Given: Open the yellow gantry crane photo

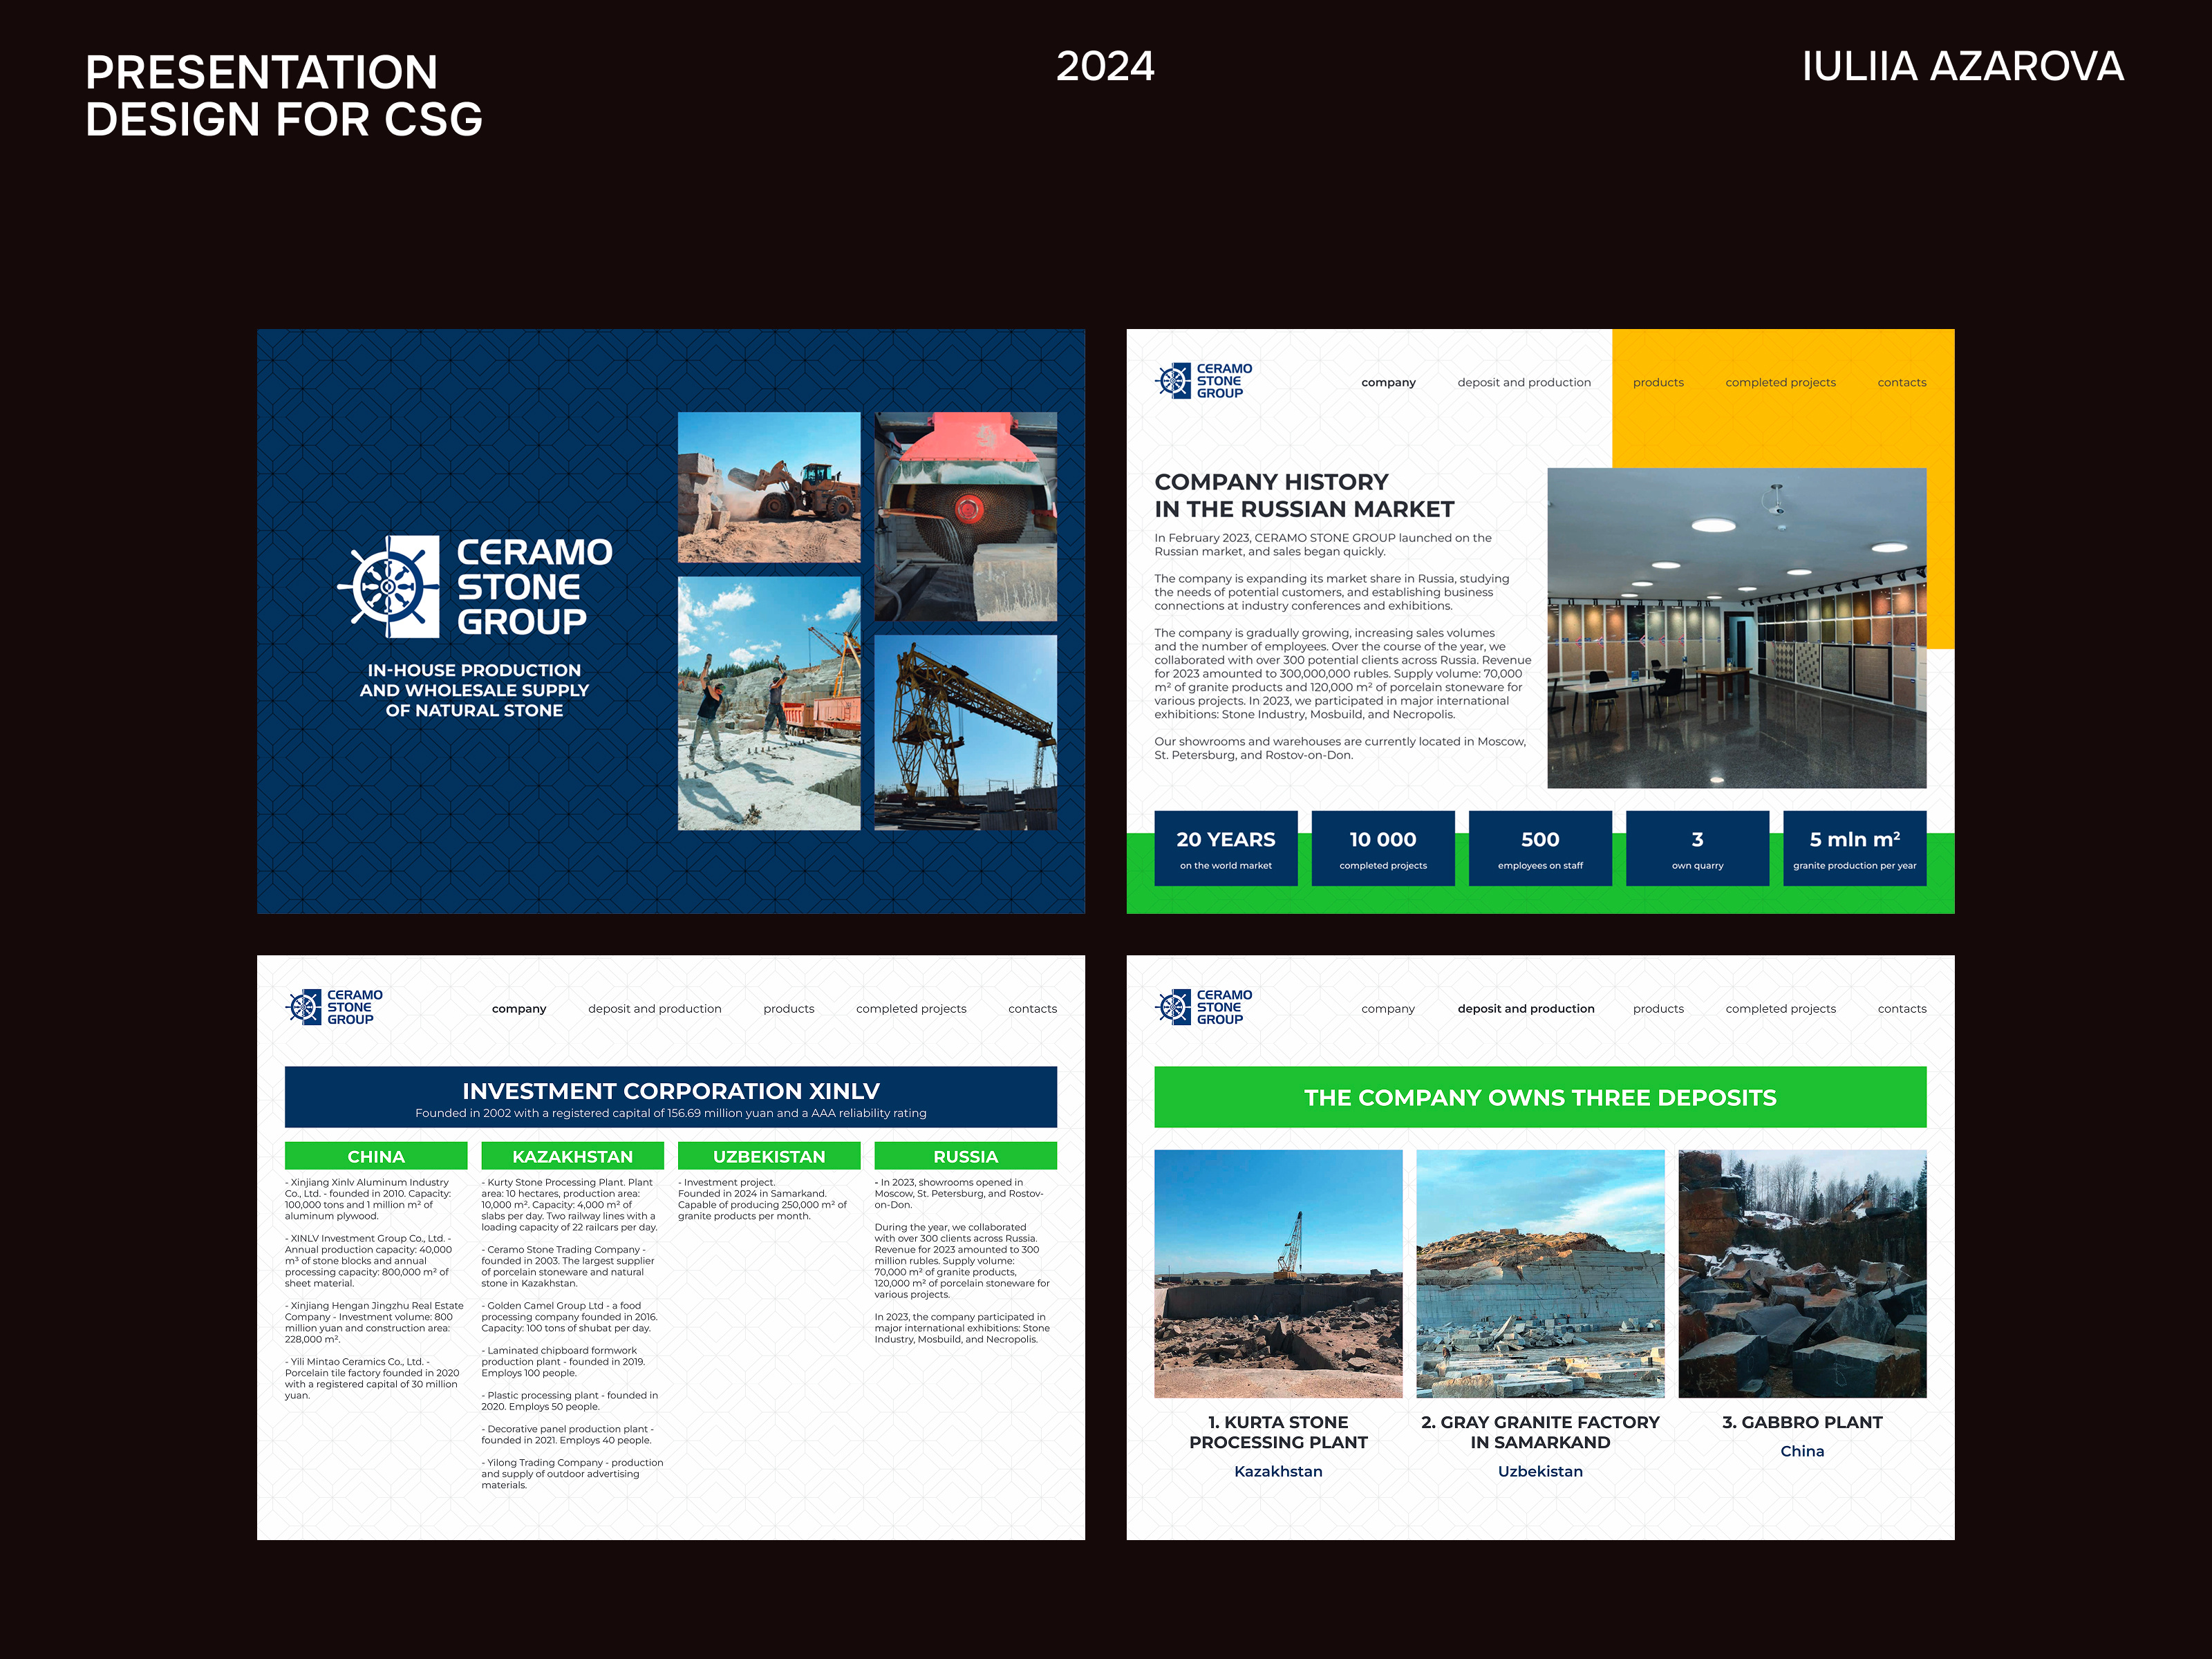Looking at the screenshot, I should click(x=965, y=733).
